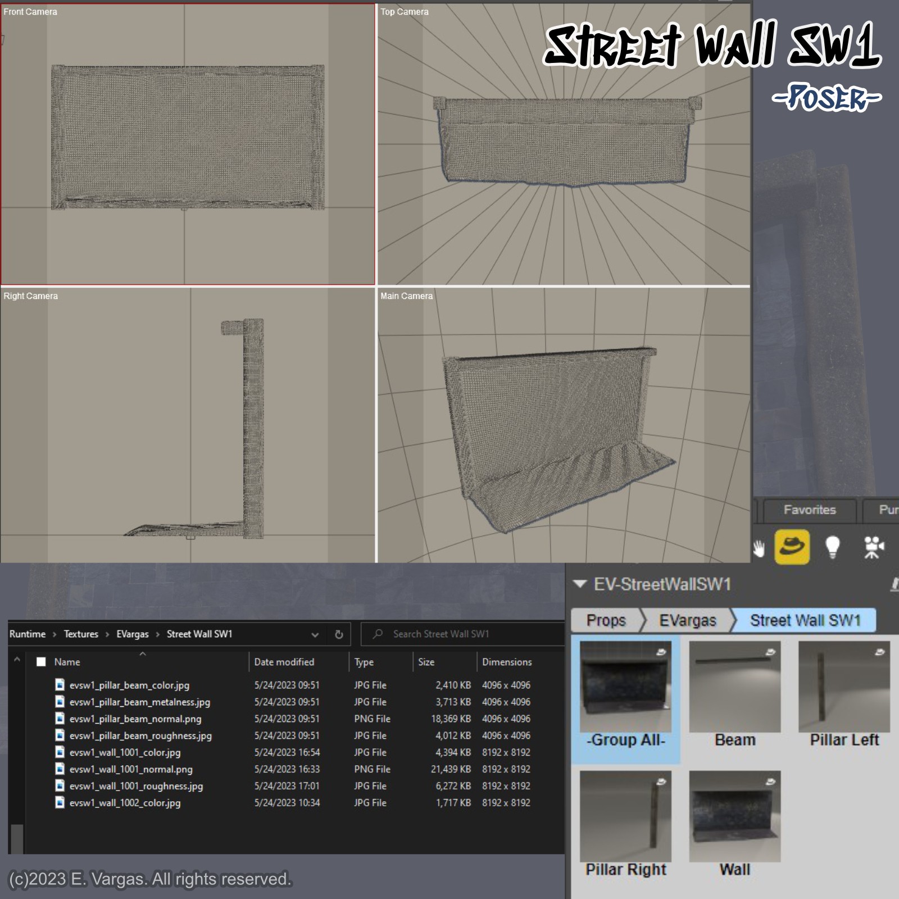Screen dimensions: 899x899
Task: Switch to the Favorites tab
Action: (x=810, y=510)
